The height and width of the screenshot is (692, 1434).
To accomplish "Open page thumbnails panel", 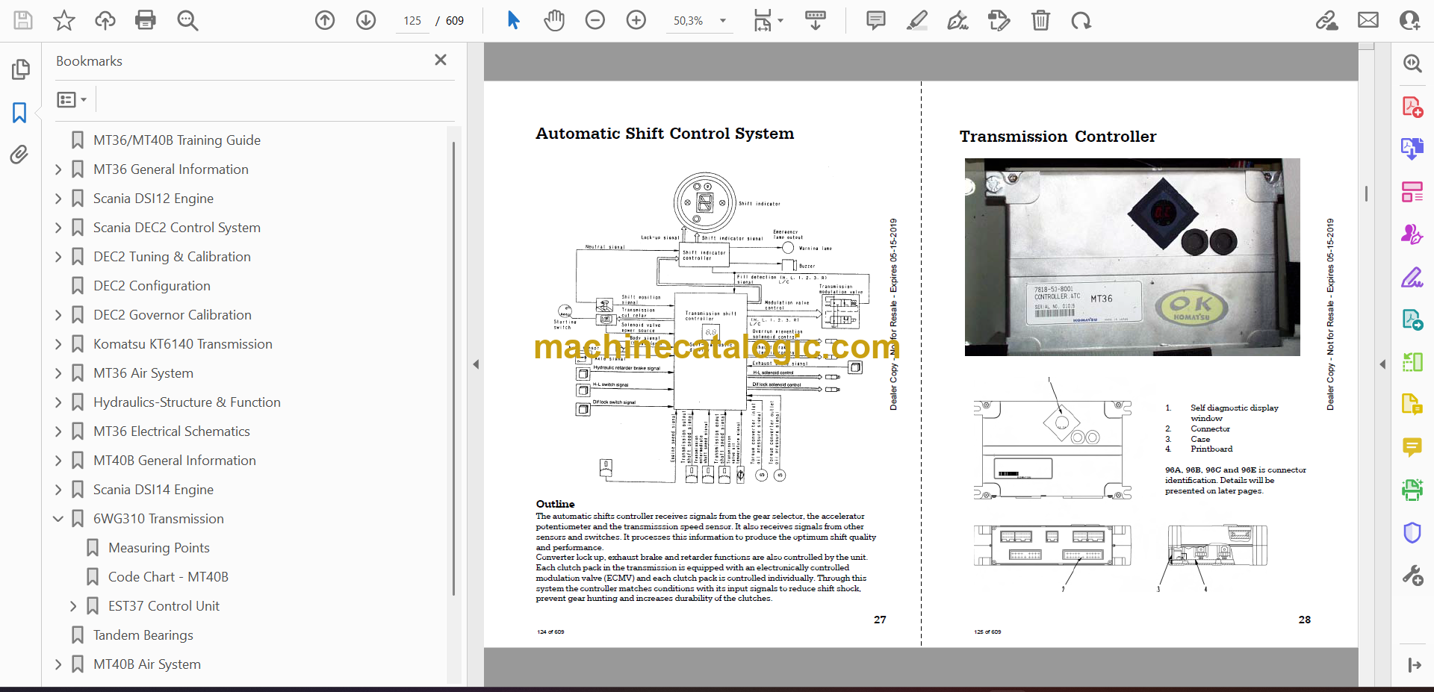I will (x=20, y=69).
